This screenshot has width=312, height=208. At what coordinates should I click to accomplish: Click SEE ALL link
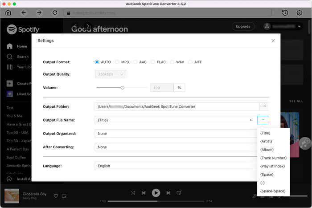[x=296, y=101]
